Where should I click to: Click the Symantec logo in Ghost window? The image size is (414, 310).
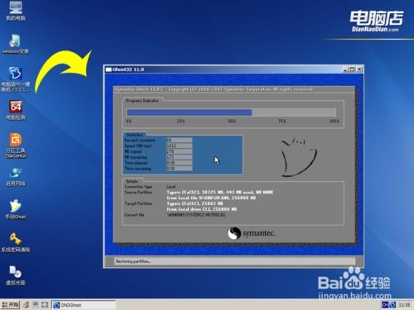click(252, 233)
